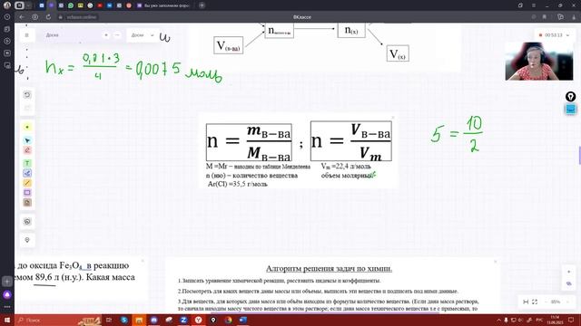Select the arrow cursor selection tool
This screenshot has height=326, width=581.
point(27,140)
